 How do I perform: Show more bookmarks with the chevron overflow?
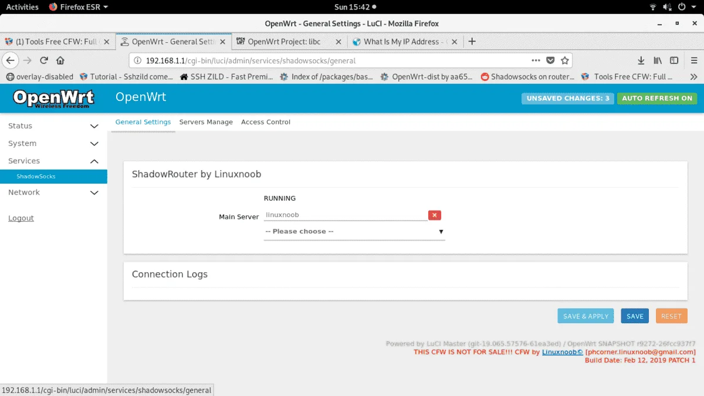coord(693,77)
